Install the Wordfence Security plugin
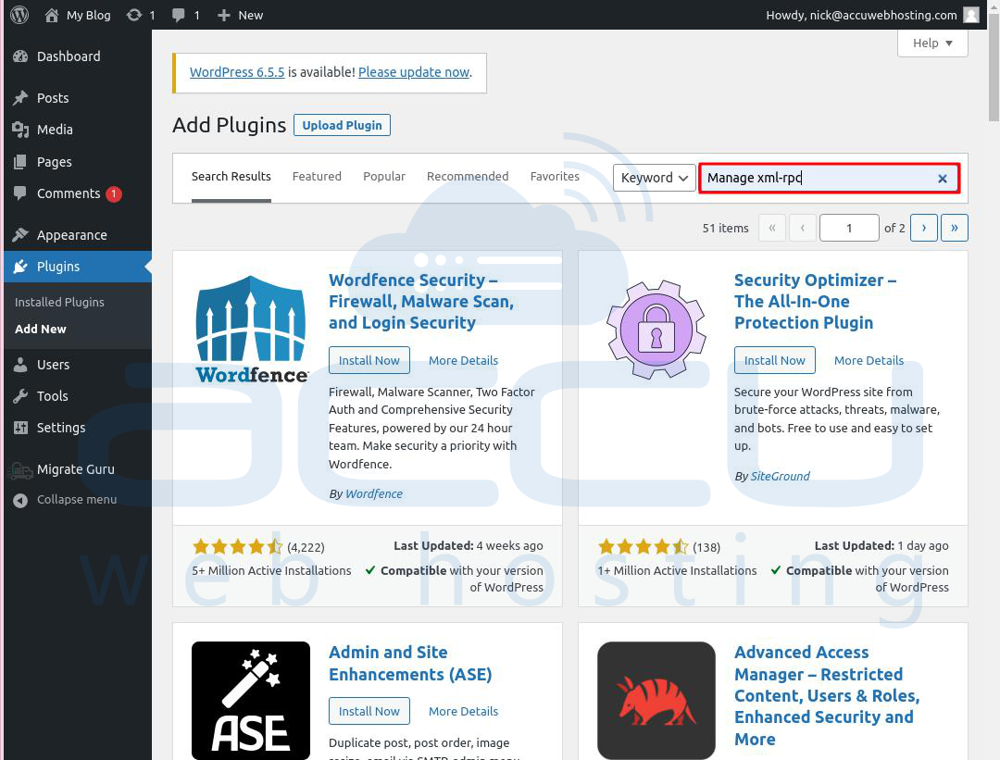The height and width of the screenshot is (760, 1000). [x=369, y=360]
